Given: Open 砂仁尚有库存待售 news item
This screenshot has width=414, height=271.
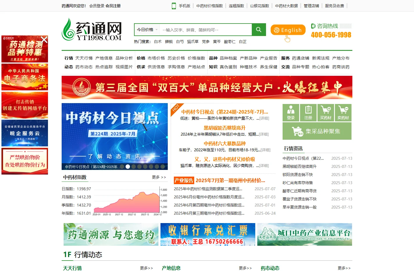Looking at the screenshot, I should click(x=298, y=183).
